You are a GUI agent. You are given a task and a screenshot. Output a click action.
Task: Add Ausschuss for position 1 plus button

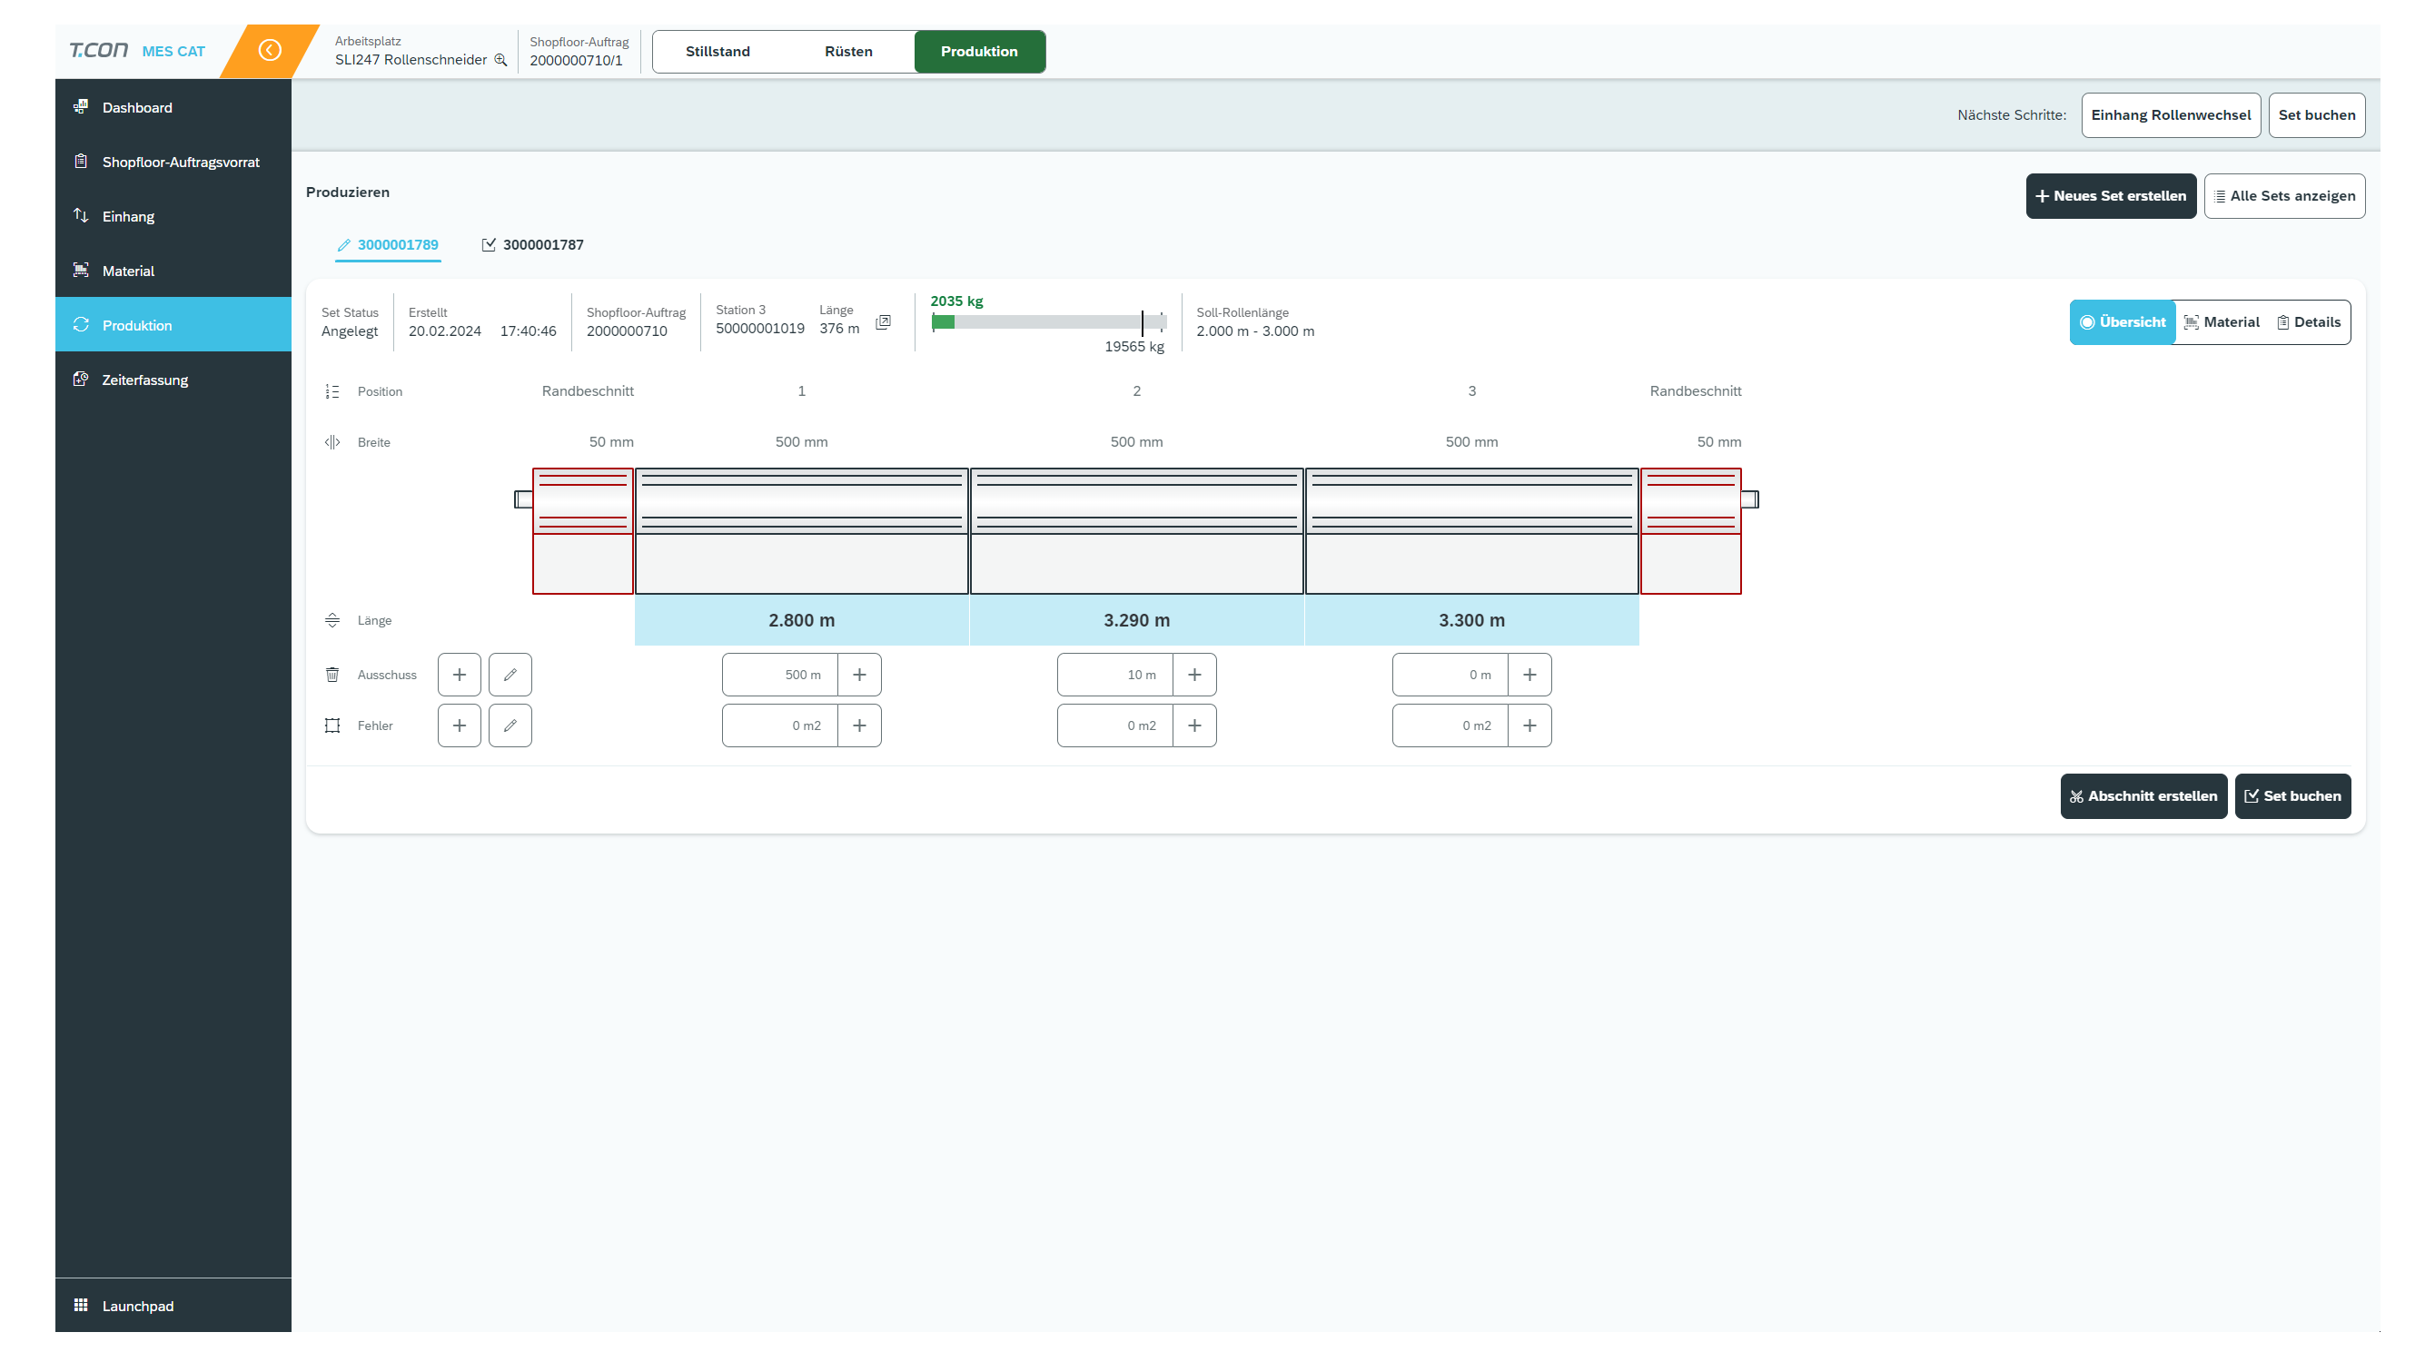pyautogui.click(x=859, y=675)
